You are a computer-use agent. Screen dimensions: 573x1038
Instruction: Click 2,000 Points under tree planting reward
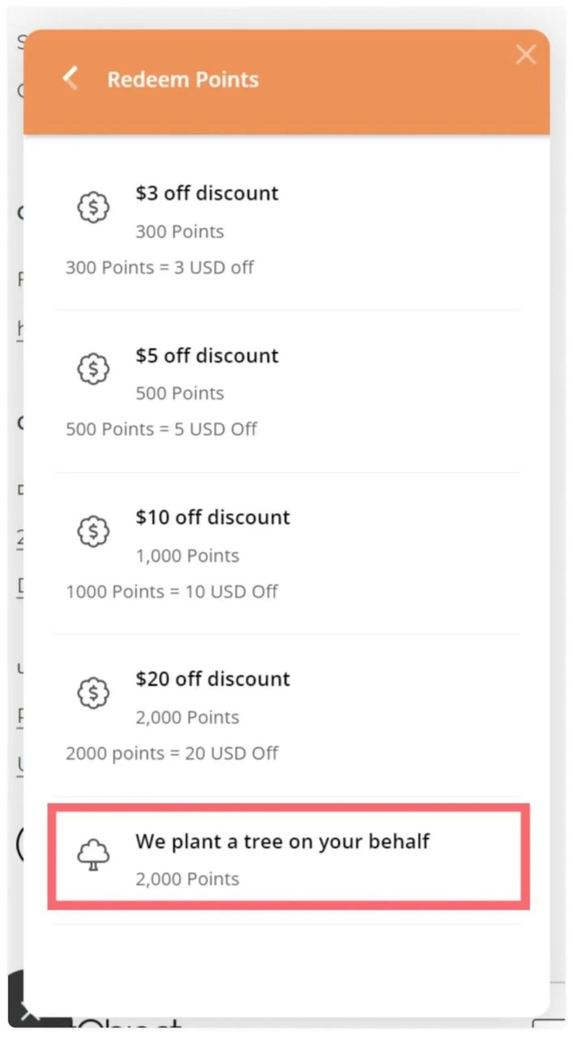coord(187,879)
